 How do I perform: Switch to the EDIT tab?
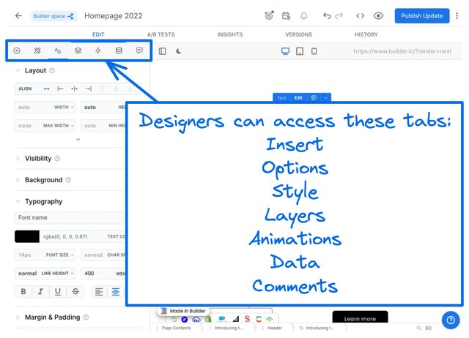(98, 34)
